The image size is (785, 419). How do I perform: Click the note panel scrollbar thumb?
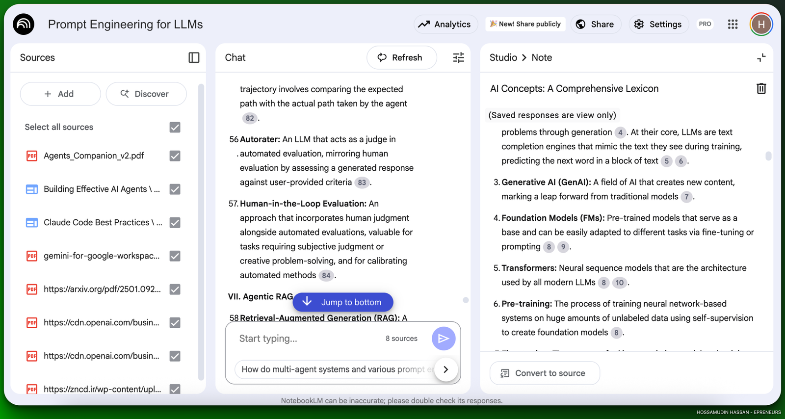tap(768, 156)
